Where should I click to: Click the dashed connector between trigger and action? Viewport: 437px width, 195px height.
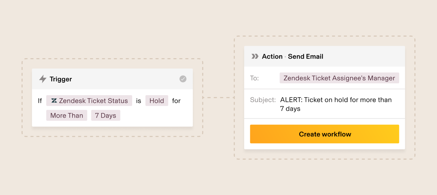pyautogui.click(x=218, y=97)
